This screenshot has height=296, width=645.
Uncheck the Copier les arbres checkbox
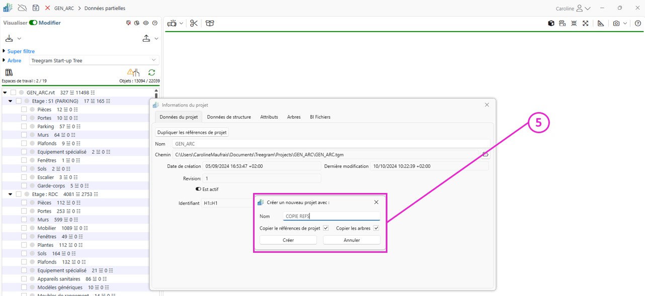click(x=376, y=228)
